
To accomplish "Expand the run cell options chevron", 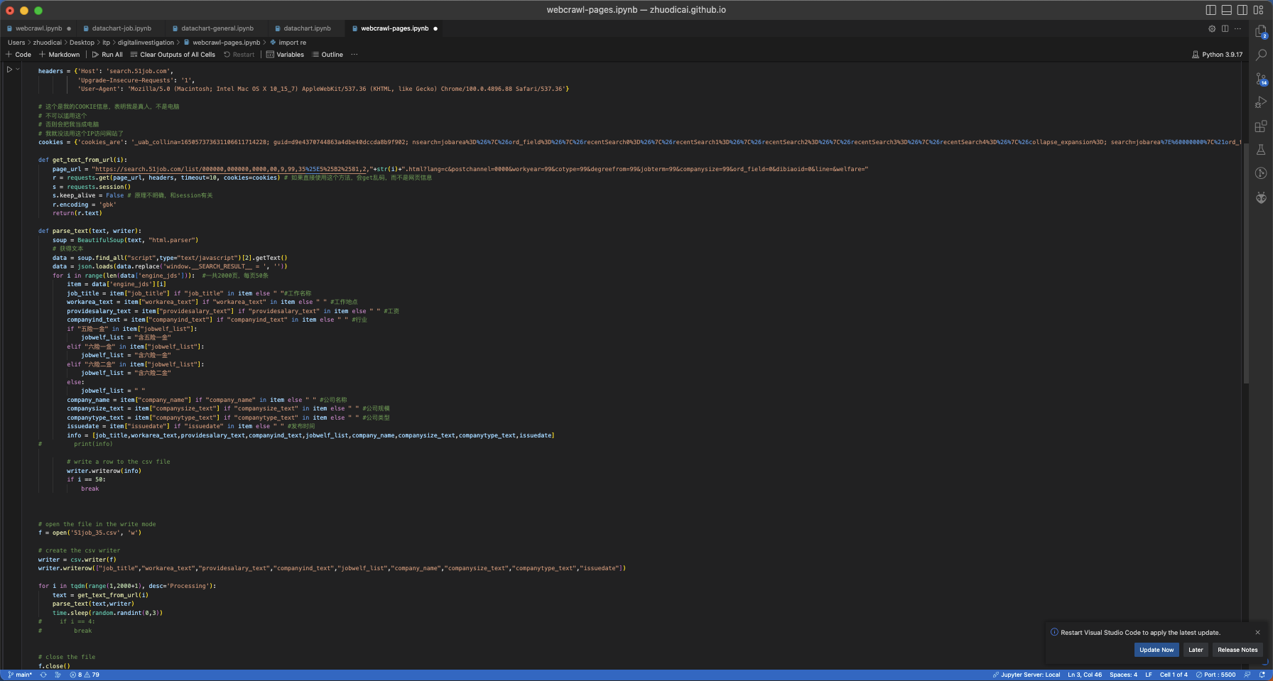I will click(x=18, y=70).
